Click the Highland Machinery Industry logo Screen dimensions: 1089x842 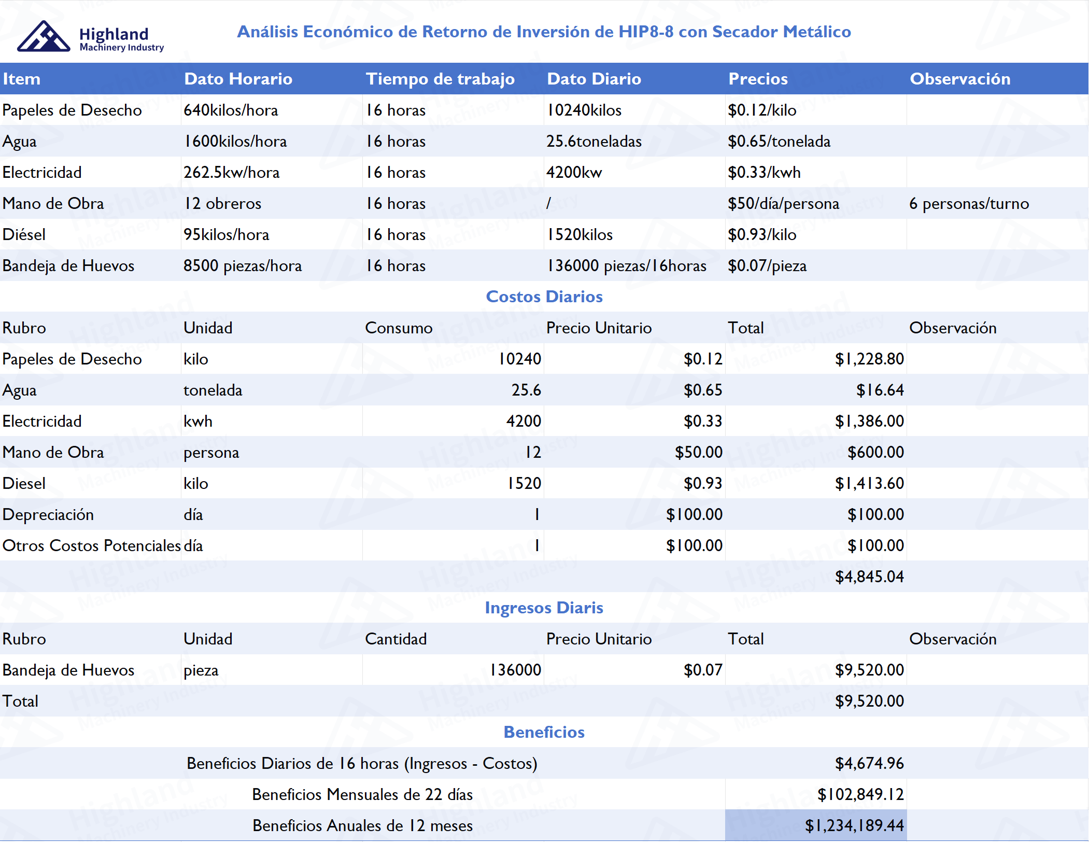91,36
